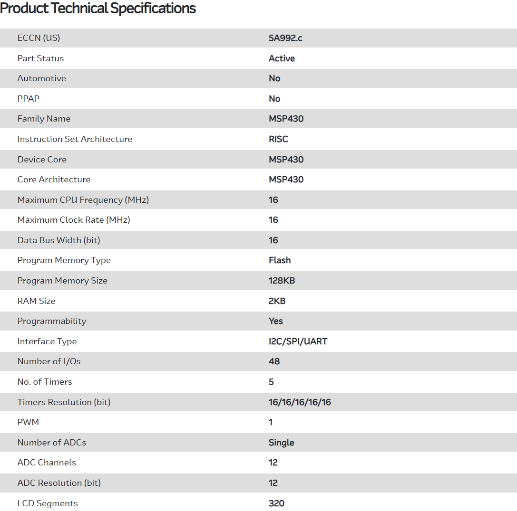
Task: Click the Flash program memory type value
Action: pos(280,260)
